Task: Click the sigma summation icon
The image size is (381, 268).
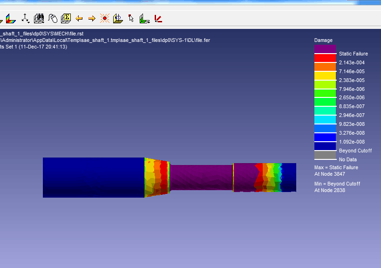Action: pos(66,19)
